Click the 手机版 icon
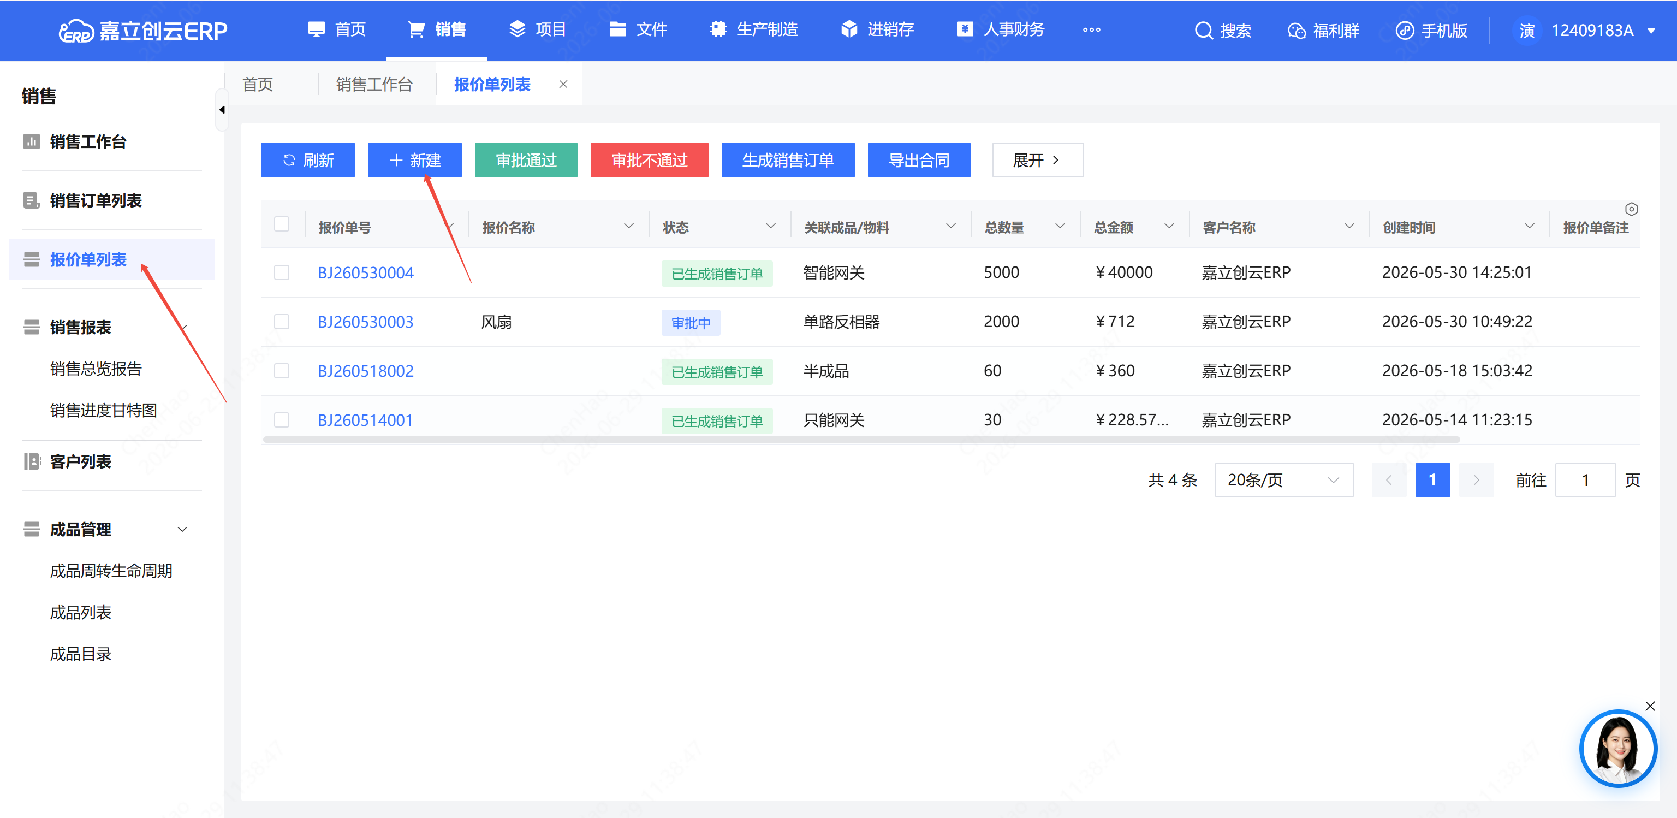 1405,31
